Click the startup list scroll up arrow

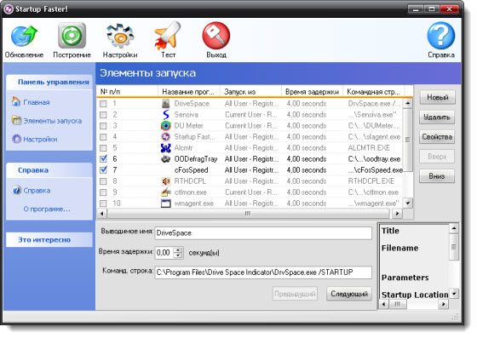(408, 103)
